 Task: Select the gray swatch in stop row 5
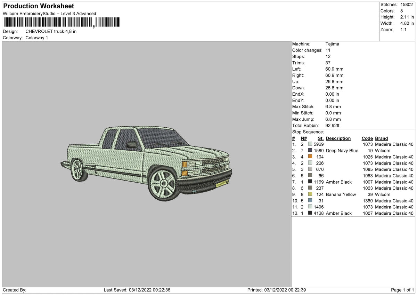310,169
